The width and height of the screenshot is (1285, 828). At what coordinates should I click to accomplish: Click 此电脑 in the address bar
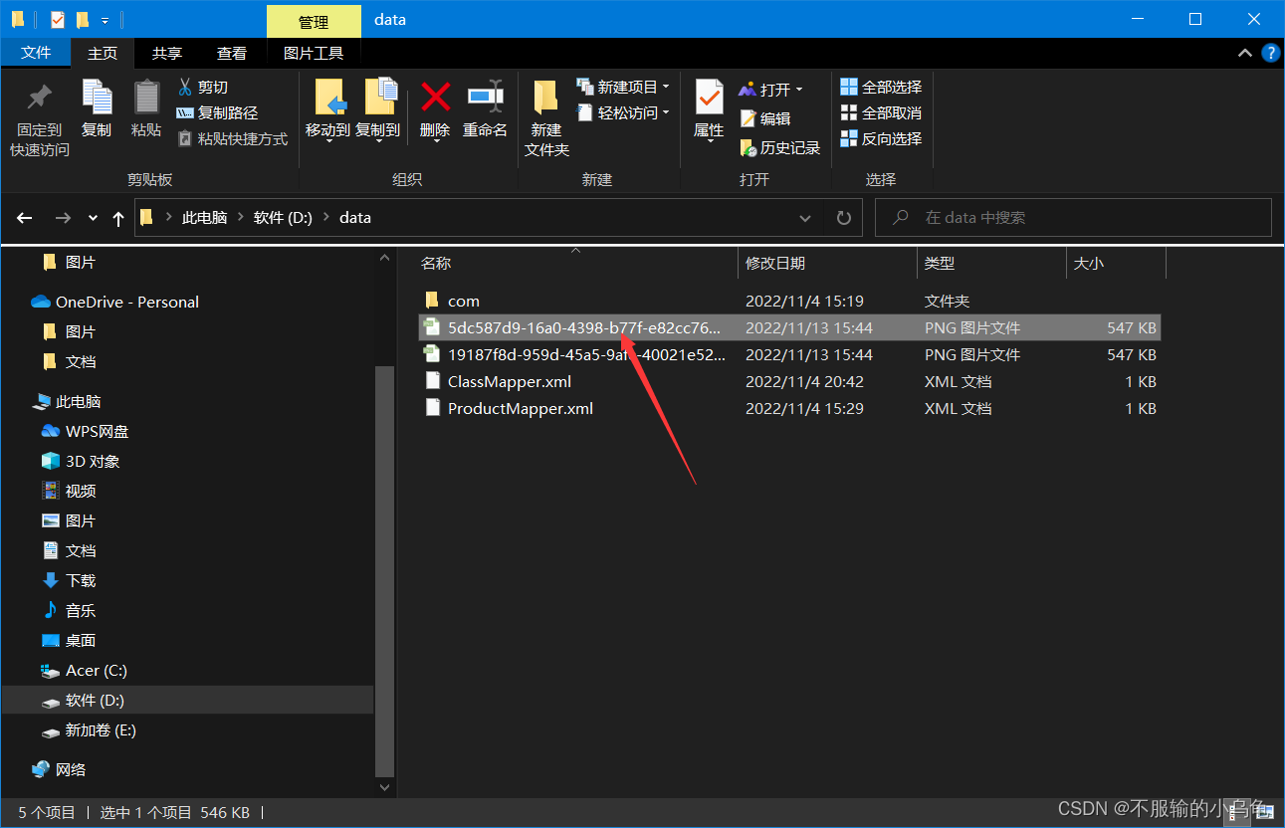pos(204,218)
